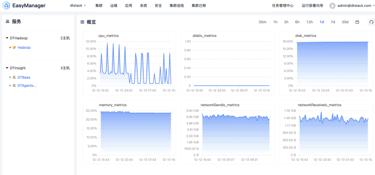The width and height of the screenshot is (375, 175).
Task: Click the DTinsight group label
Action: click(x=18, y=68)
